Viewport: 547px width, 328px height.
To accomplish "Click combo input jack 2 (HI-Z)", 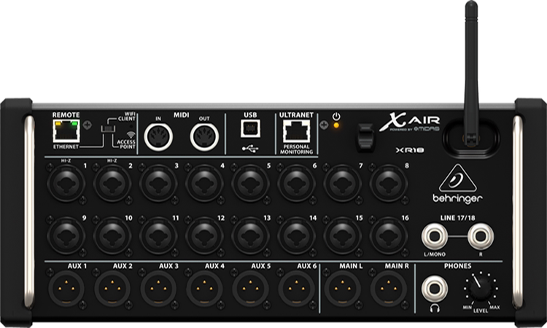I will click(112, 184).
